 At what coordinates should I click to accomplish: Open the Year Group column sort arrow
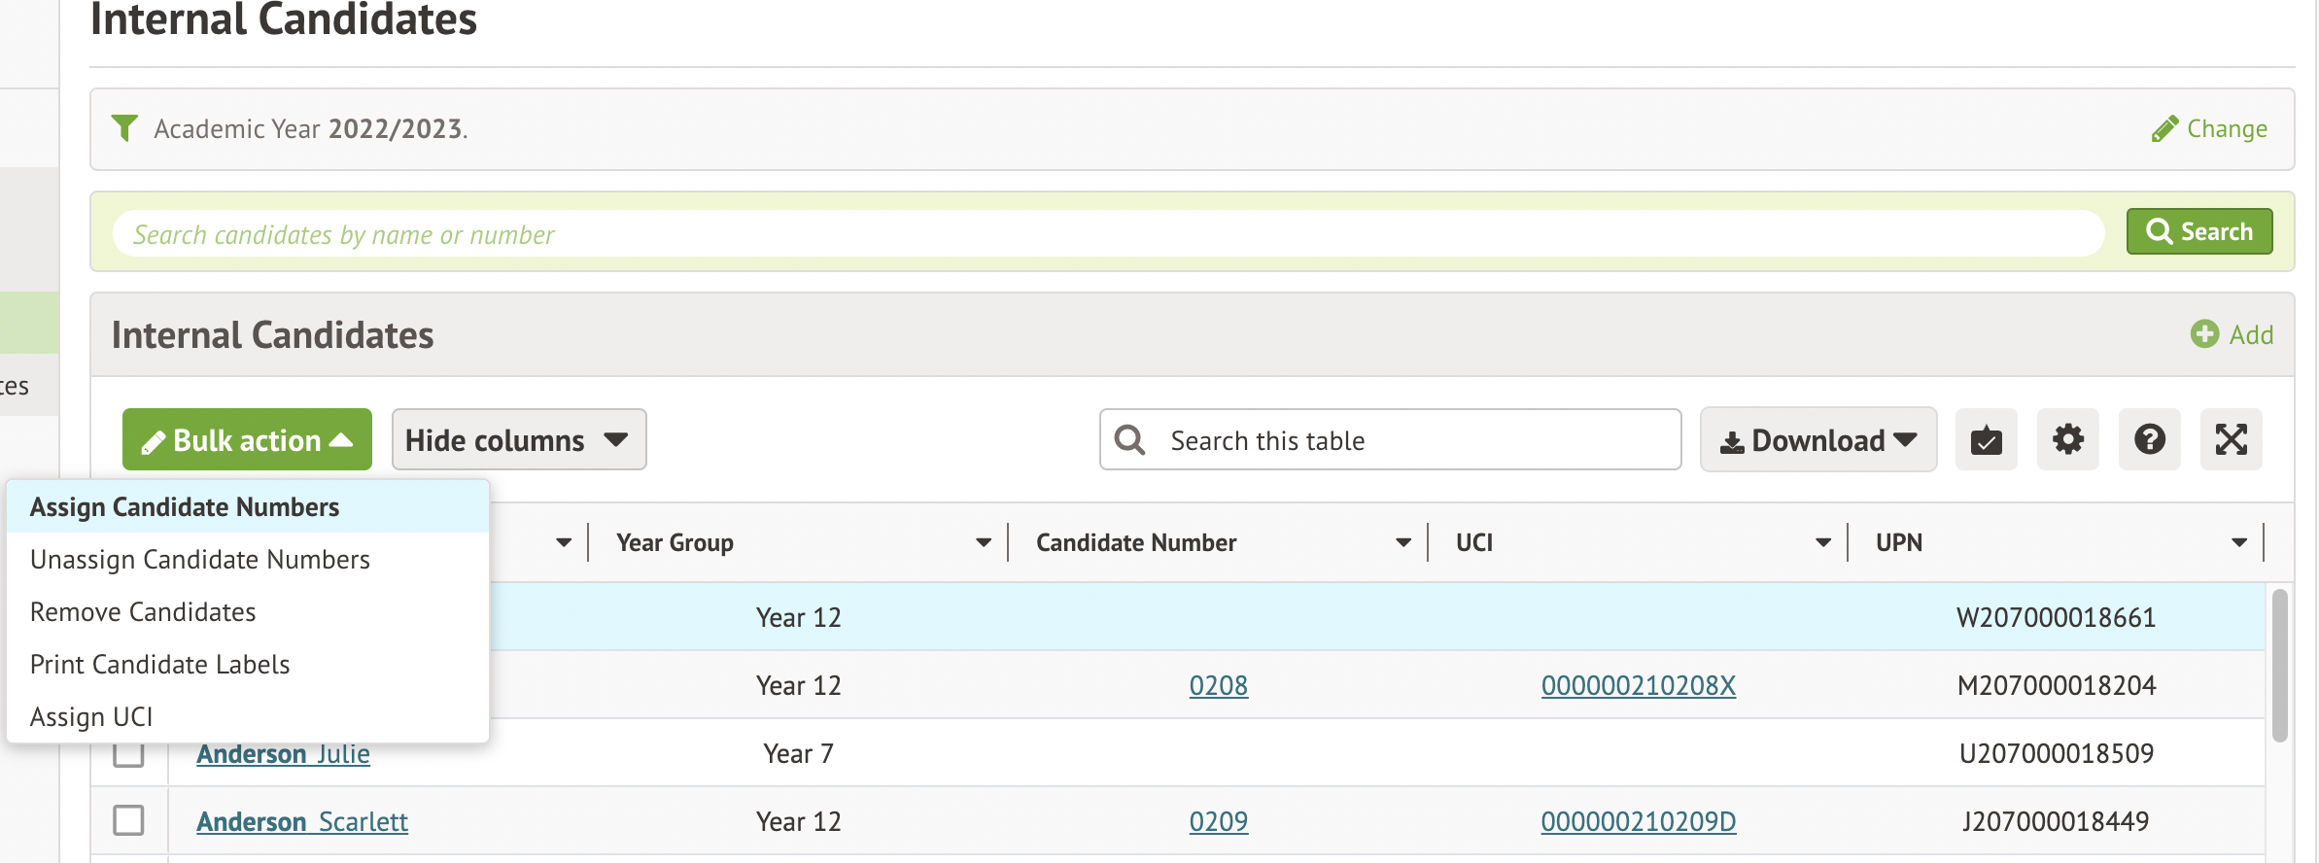point(984,542)
